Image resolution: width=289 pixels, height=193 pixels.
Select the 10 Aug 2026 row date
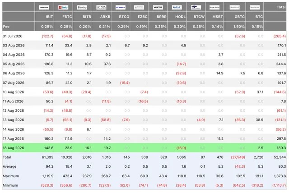click(x=14, y=92)
